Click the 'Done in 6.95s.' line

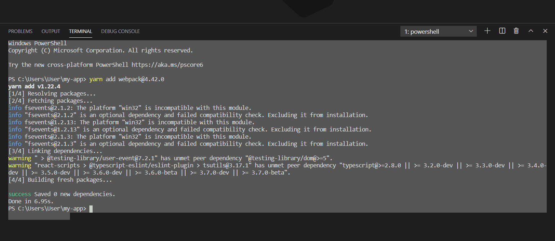[31, 201]
